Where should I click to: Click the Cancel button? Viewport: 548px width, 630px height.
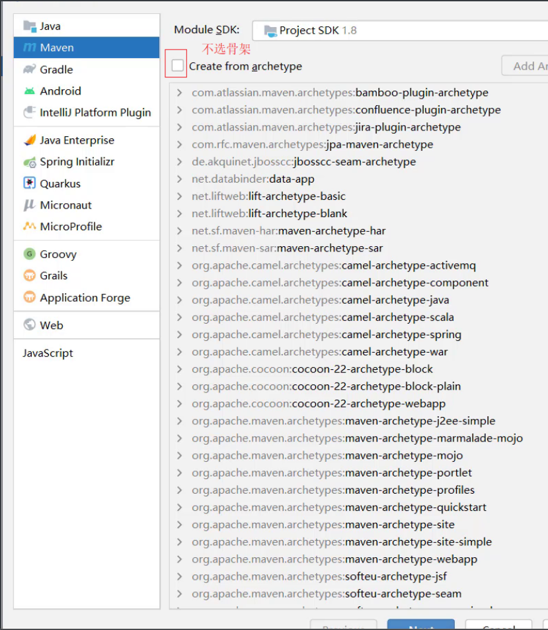point(498,625)
